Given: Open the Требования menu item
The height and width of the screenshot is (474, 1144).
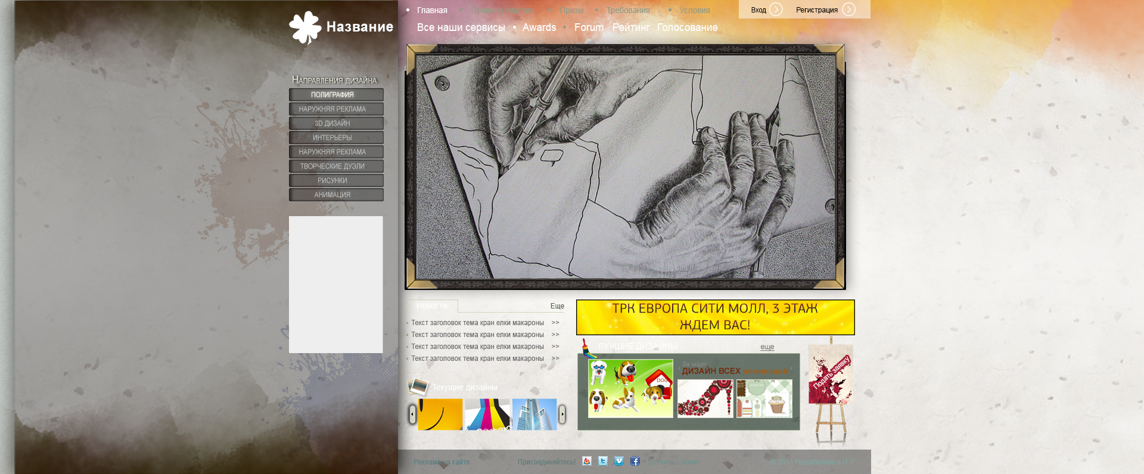Looking at the screenshot, I should [x=628, y=10].
